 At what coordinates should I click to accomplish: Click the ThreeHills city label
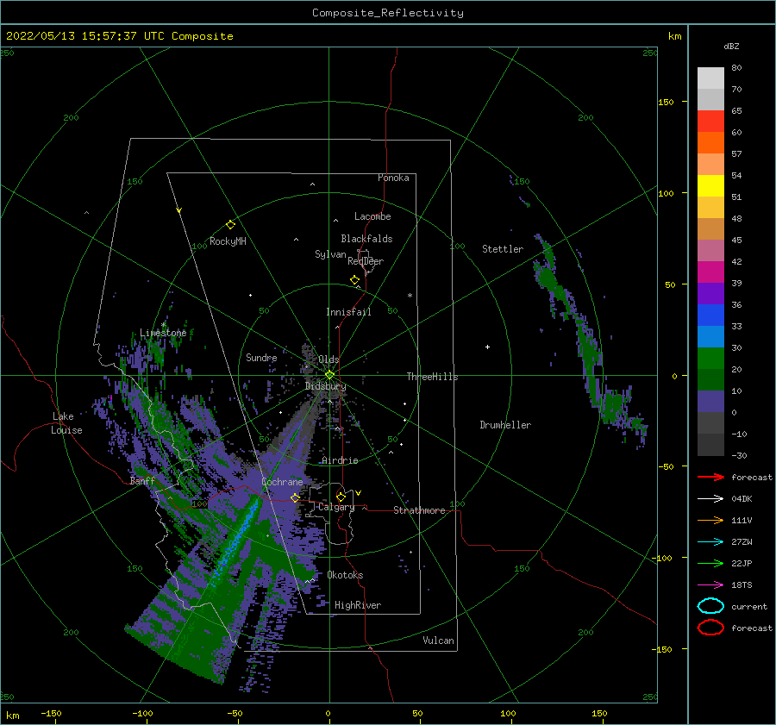click(x=433, y=377)
